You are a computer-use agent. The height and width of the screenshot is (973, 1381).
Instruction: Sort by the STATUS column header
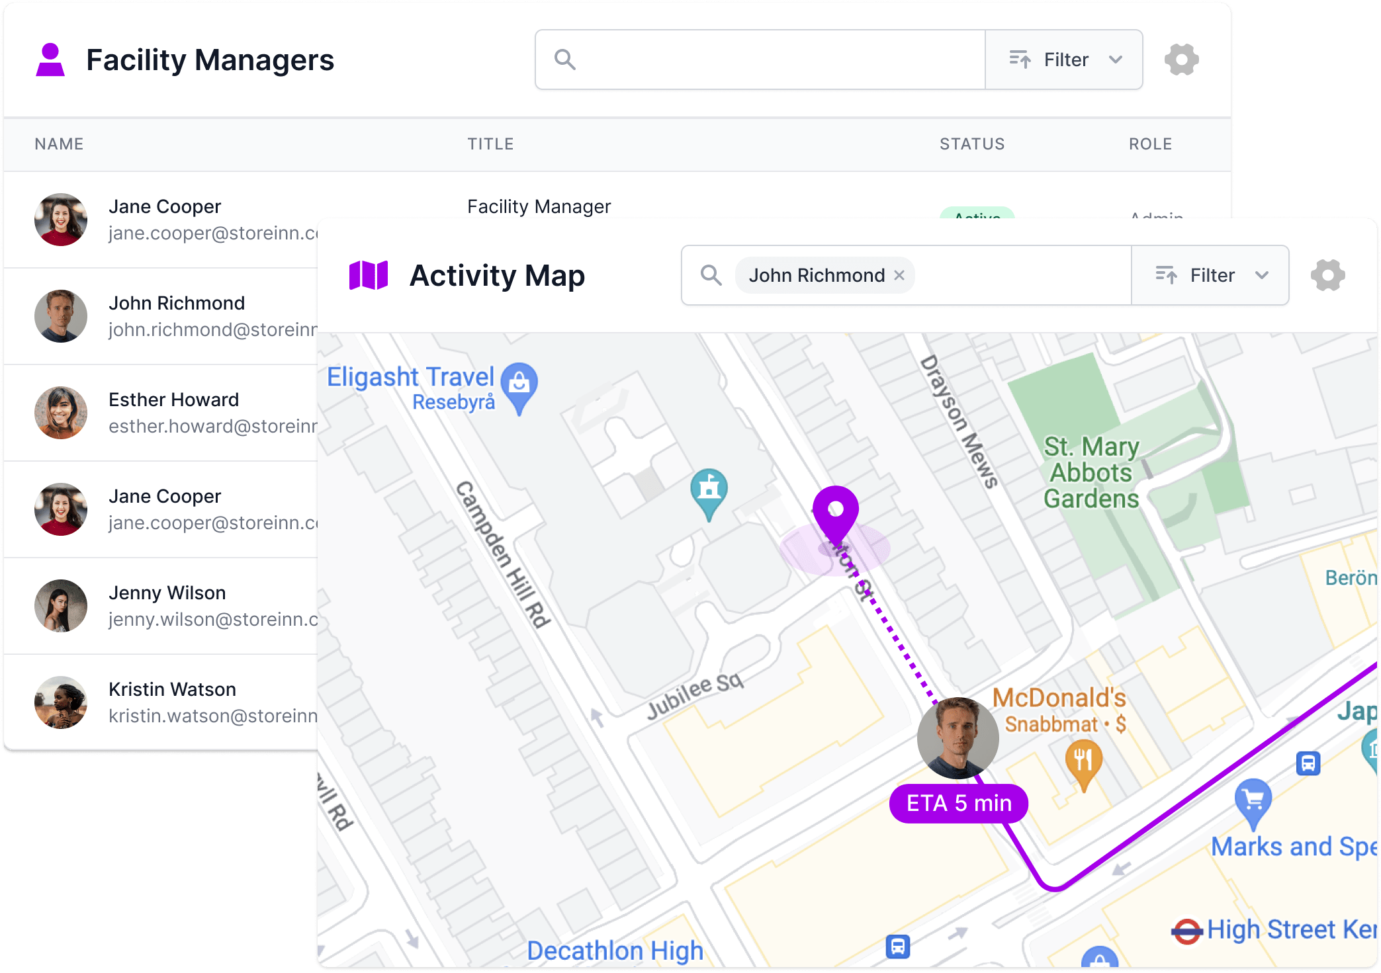[971, 144]
